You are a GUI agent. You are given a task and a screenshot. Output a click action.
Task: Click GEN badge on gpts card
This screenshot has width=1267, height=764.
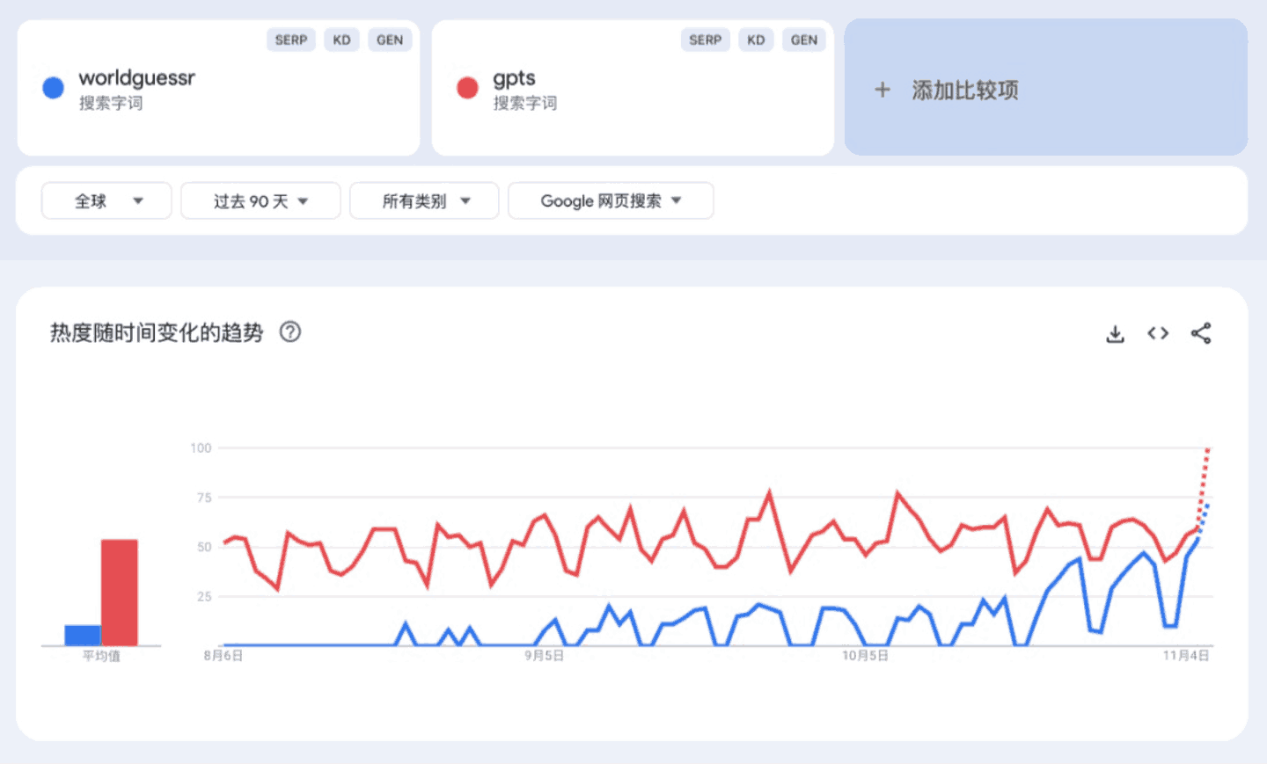pyautogui.click(x=803, y=40)
